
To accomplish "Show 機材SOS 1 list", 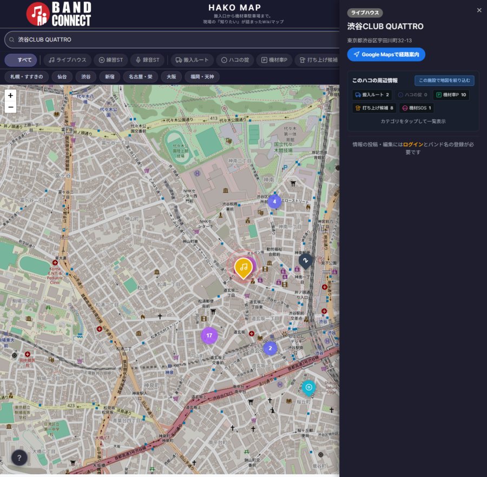I will point(417,108).
